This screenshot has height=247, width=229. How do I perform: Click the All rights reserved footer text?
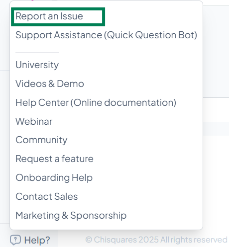(x=194, y=240)
